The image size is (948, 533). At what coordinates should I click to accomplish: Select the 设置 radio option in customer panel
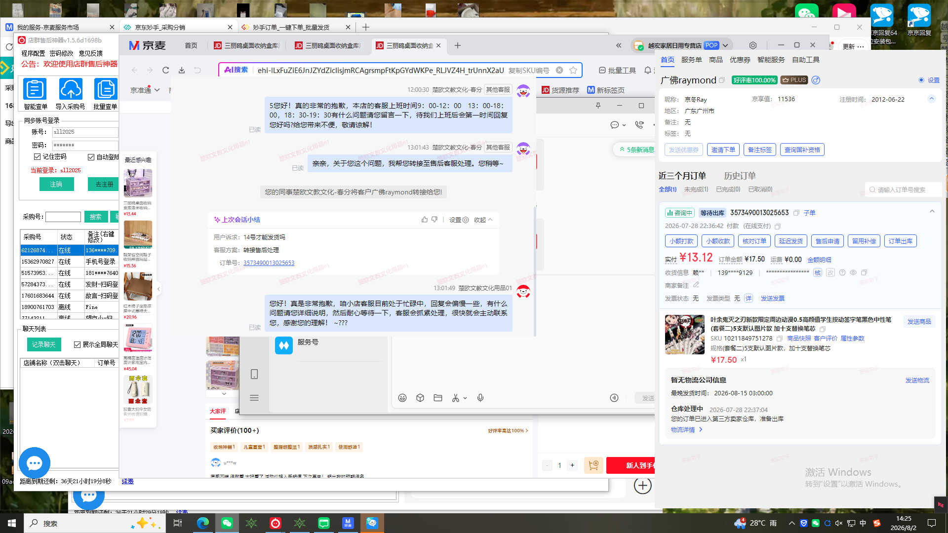pyautogui.click(x=921, y=80)
